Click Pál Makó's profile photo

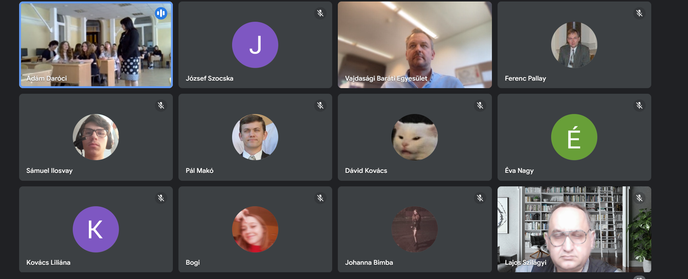pyautogui.click(x=255, y=137)
